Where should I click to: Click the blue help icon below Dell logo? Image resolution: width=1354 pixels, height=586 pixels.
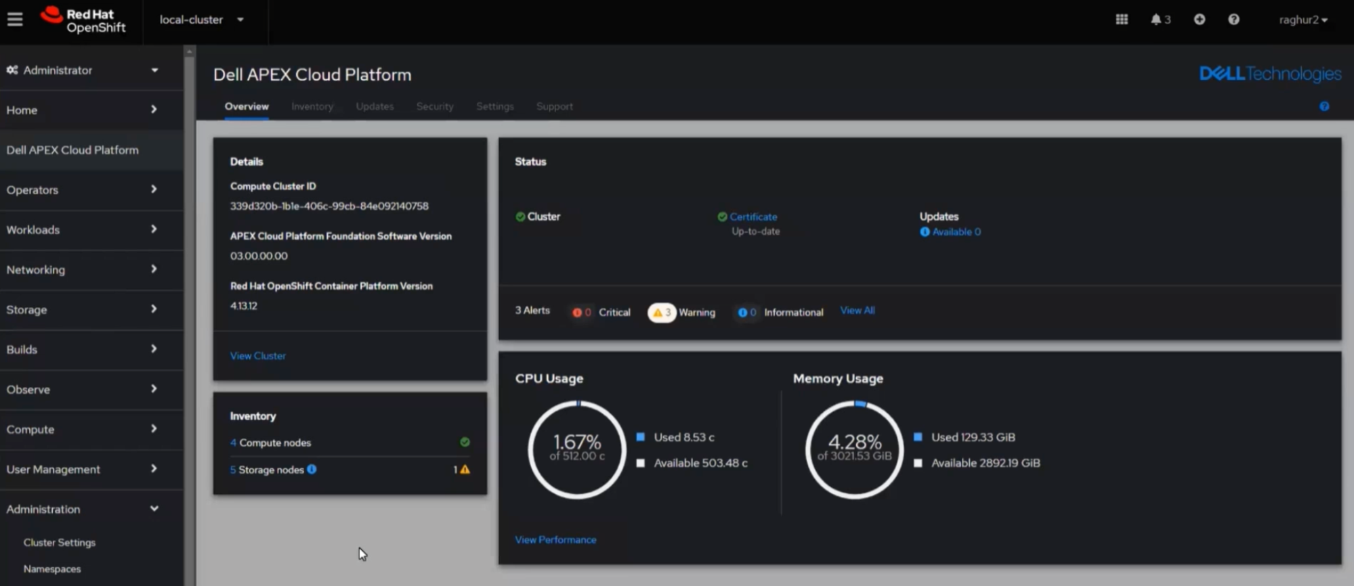click(x=1324, y=106)
